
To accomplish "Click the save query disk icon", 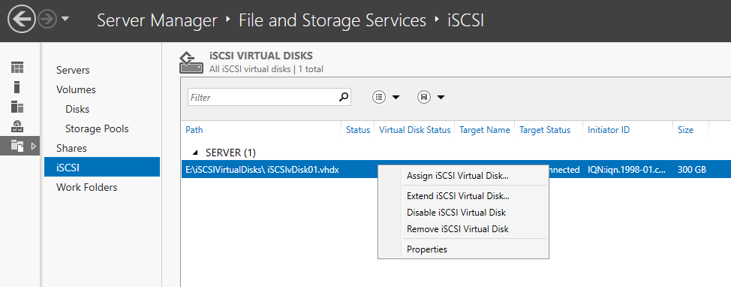I will pos(424,97).
